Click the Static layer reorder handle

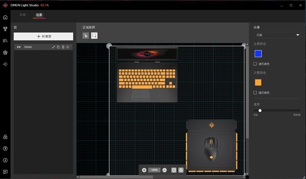tap(68, 47)
